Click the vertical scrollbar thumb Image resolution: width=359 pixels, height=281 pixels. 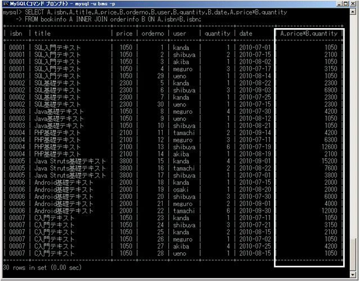353,255
